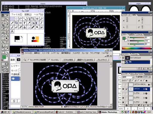Image resolution: width=153 pixels, height=114 pixels.
Task: Enable the ウィンドウサイズを変更 checkbox
Action: 29,60
